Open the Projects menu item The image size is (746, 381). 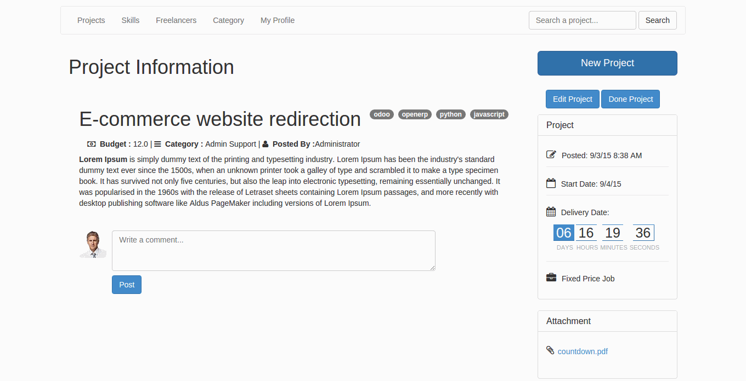(x=91, y=20)
